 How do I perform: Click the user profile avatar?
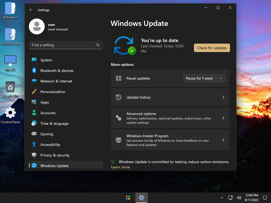[37, 27]
